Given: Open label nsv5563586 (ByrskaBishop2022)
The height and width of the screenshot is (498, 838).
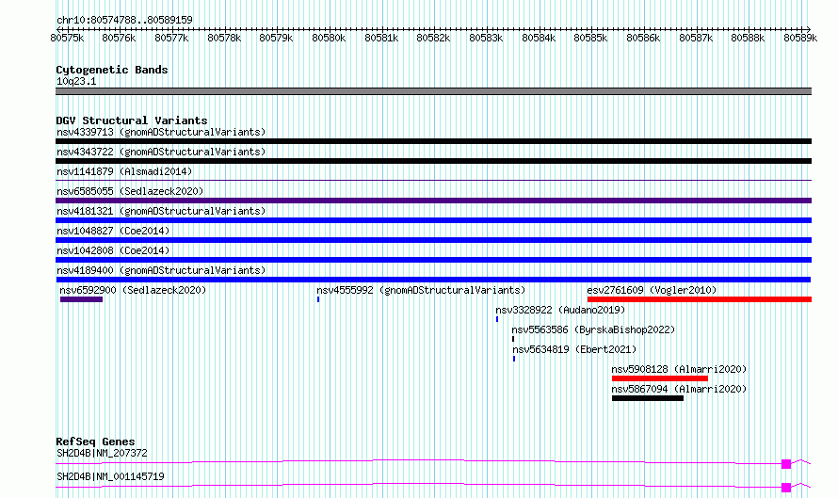Looking at the screenshot, I should pyautogui.click(x=593, y=329).
